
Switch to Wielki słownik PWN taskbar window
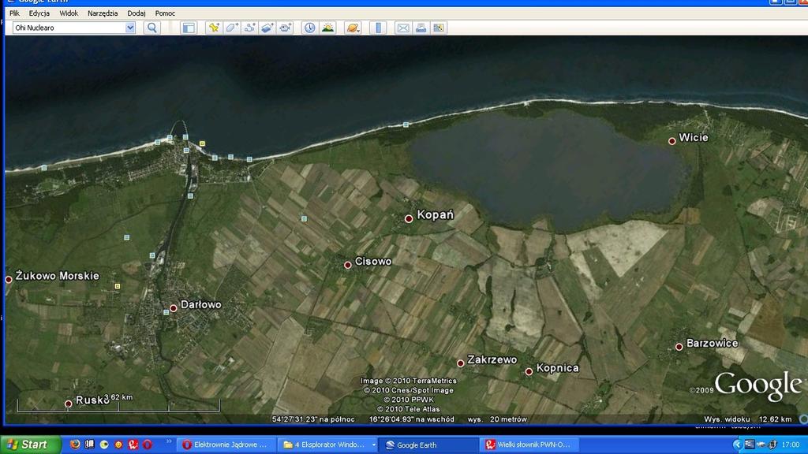[x=529, y=445]
